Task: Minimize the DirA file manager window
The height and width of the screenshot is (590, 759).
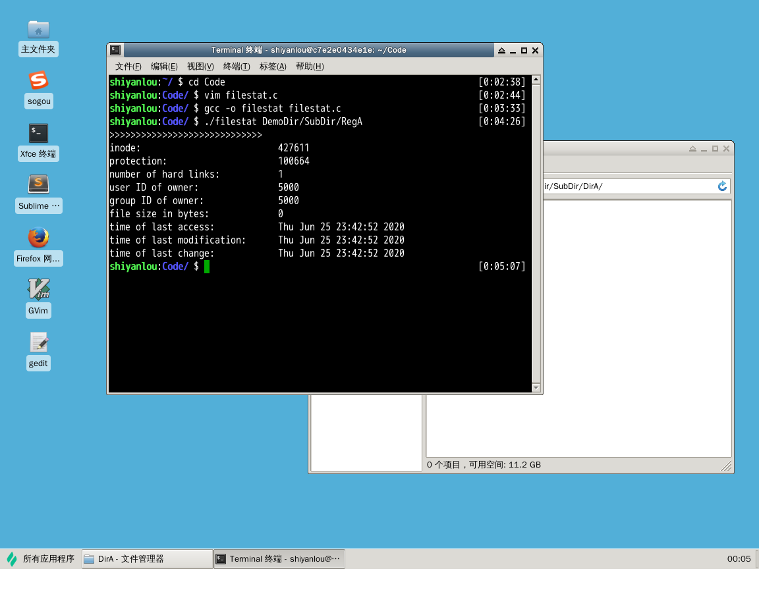Action: [704, 148]
